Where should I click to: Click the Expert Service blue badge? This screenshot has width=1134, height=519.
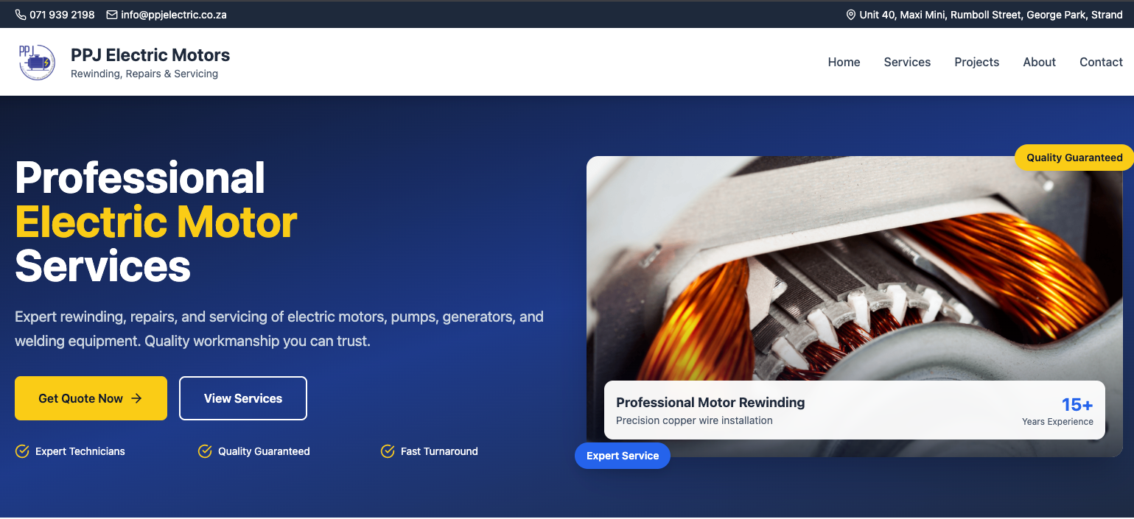[x=622, y=456]
